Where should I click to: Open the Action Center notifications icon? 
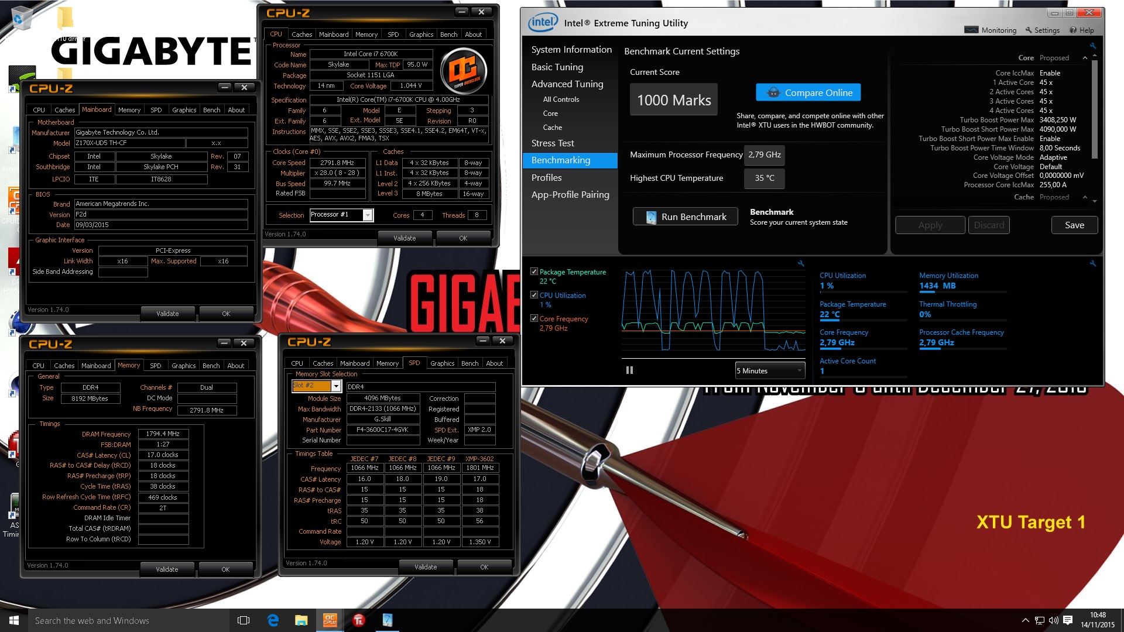(1068, 620)
